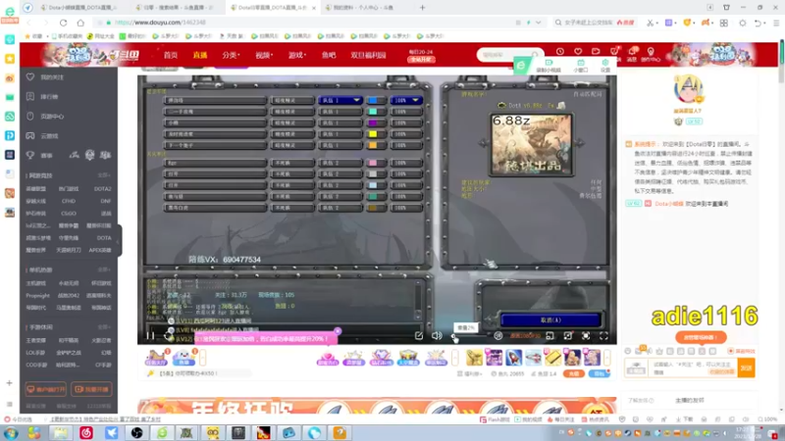Click the rocket gift icon
The width and height of the screenshot is (785, 441).
(x=513, y=358)
